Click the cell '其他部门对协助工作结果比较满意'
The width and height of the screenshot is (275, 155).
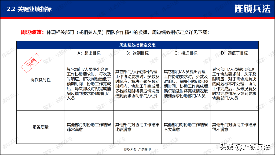[x=137, y=127]
